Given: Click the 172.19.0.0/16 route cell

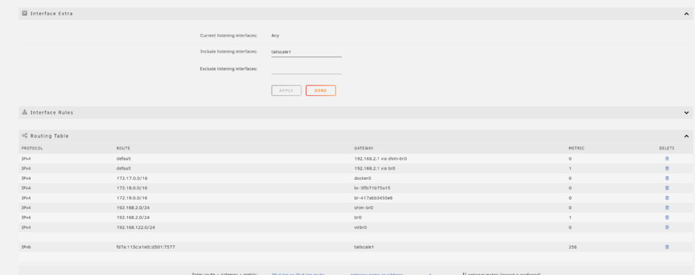Looking at the screenshot, I should pos(132,198).
